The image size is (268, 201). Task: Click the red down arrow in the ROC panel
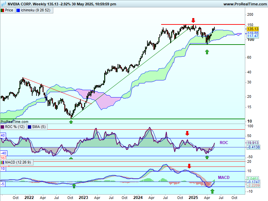(x=187, y=133)
